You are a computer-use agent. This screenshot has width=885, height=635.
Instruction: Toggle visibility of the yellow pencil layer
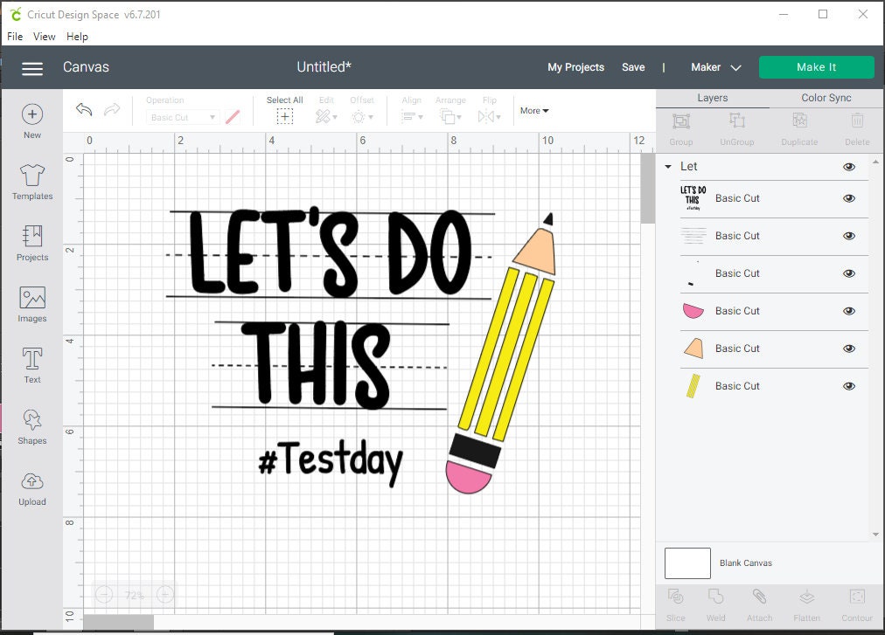[x=848, y=385]
